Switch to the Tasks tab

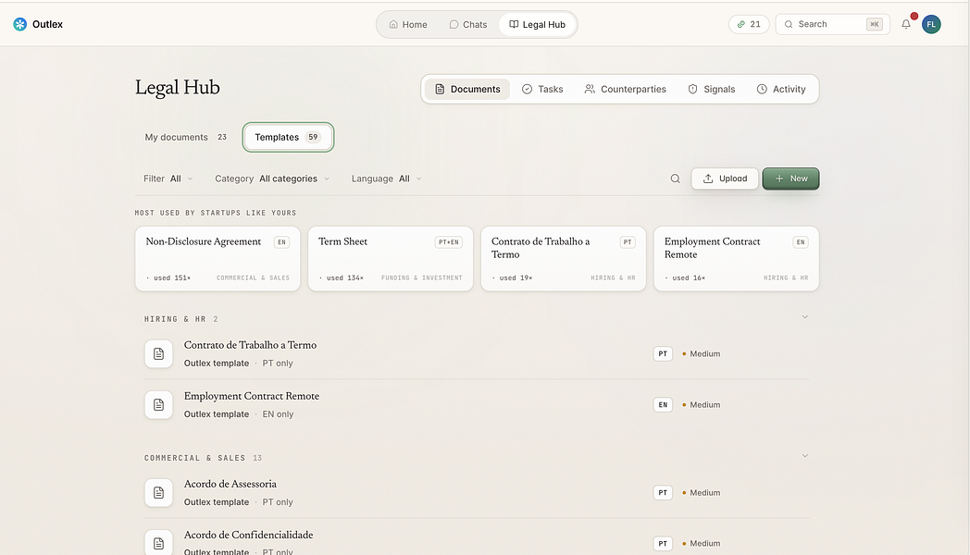(x=542, y=89)
